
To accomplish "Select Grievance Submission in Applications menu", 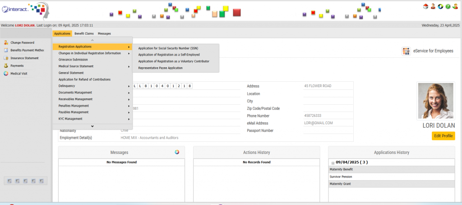I will point(73,60).
